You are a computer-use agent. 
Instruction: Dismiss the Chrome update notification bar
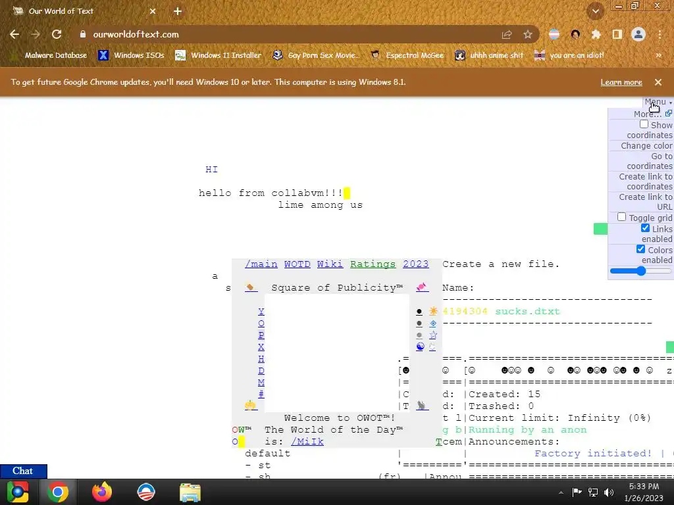[658, 82]
